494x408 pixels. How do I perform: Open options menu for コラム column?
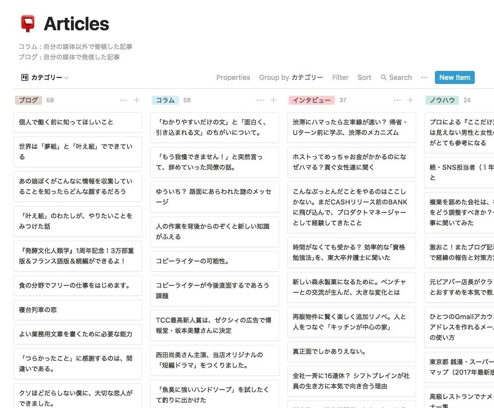tap(260, 100)
